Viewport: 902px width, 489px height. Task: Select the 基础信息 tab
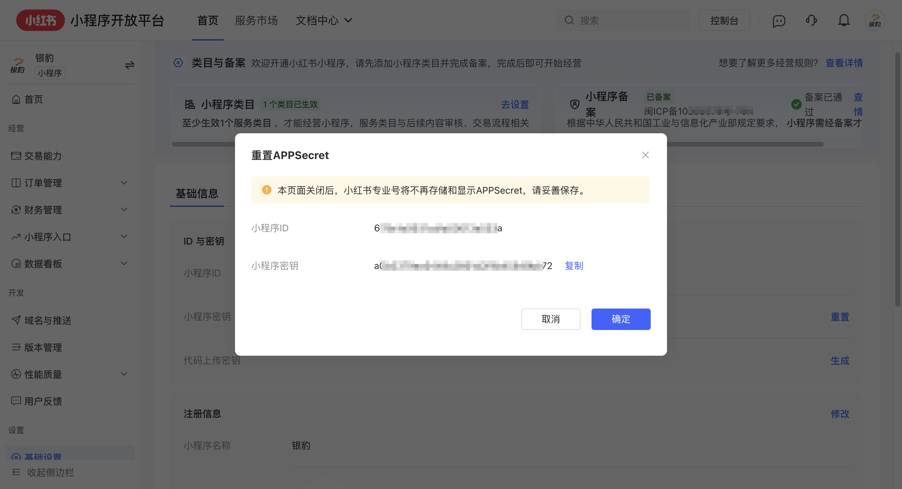[x=197, y=193]
